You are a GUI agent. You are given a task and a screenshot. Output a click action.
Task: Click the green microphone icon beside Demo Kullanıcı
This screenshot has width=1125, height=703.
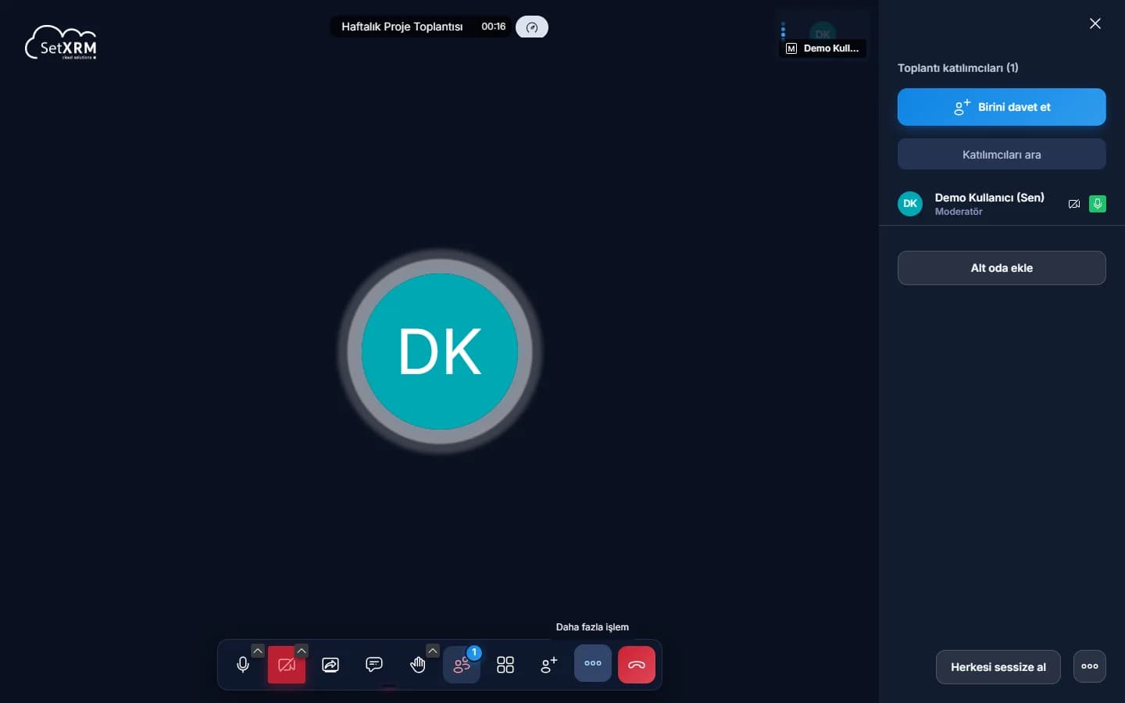tap(1098, 204)
